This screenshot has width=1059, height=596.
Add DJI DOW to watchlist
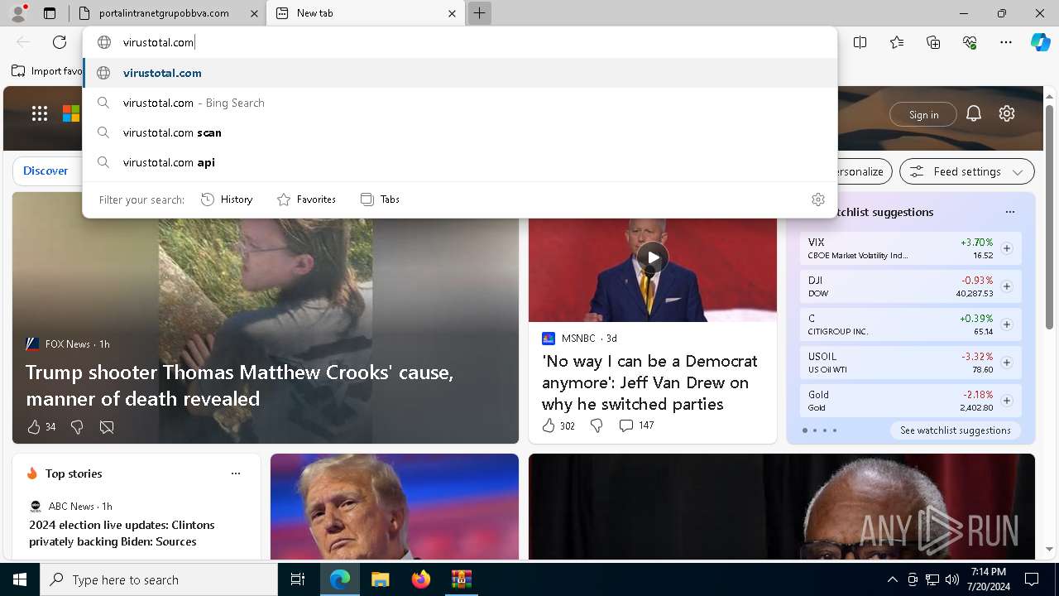[1007, 286]
